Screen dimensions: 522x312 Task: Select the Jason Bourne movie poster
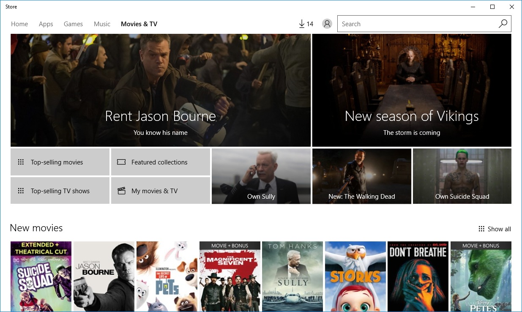104,276
